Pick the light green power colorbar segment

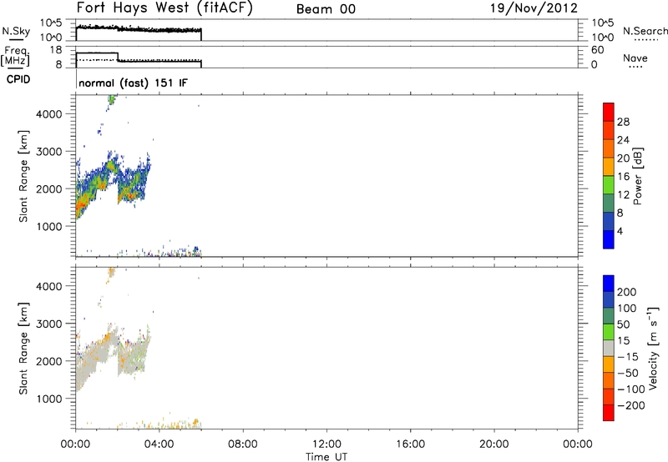pyautogui.click(x=609, y=185)
